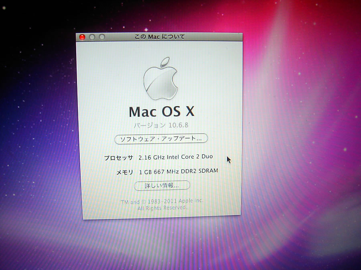Click the 1 GB 667 MHz DDR2 SDRAM text
The height and width of the screenshot is (270, 361).
pos(178,171)
